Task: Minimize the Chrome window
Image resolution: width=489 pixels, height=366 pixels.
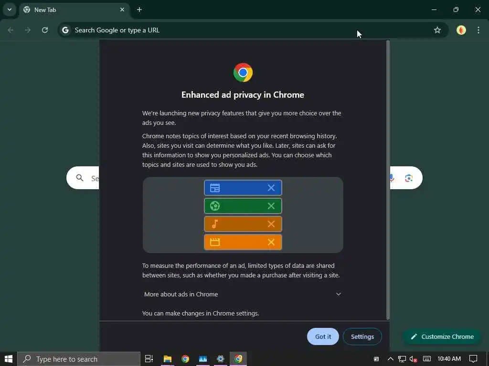Action: (434, 10)
